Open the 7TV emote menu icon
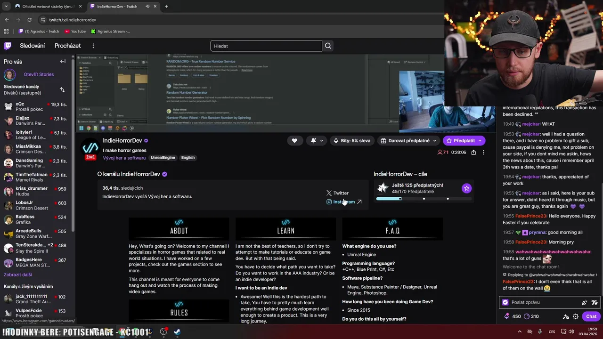 pyautogui.click(x=595, y=302)
